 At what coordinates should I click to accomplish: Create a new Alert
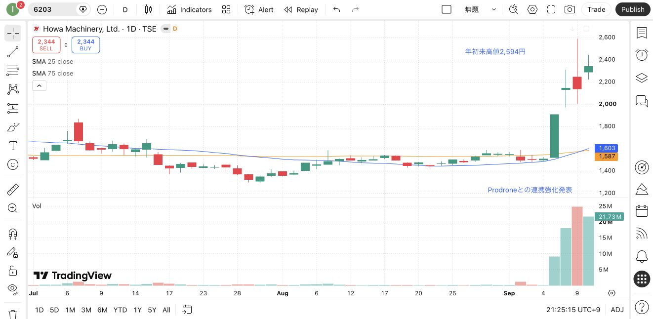point(259,9)
